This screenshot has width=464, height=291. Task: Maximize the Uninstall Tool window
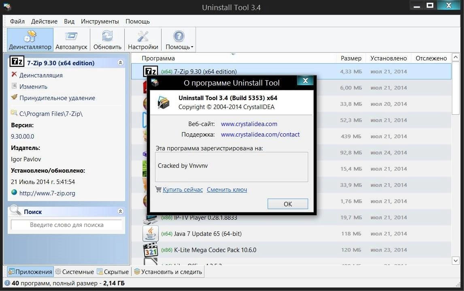point(430,5)
